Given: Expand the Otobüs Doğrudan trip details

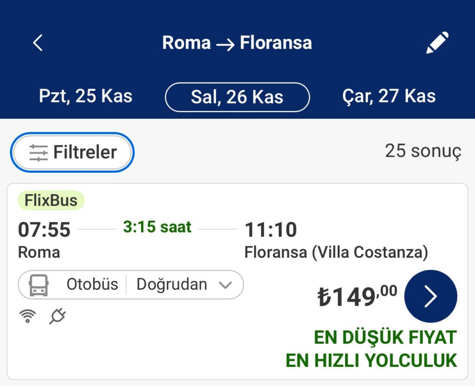Looking at the screenshot, I should pos(131,285).
